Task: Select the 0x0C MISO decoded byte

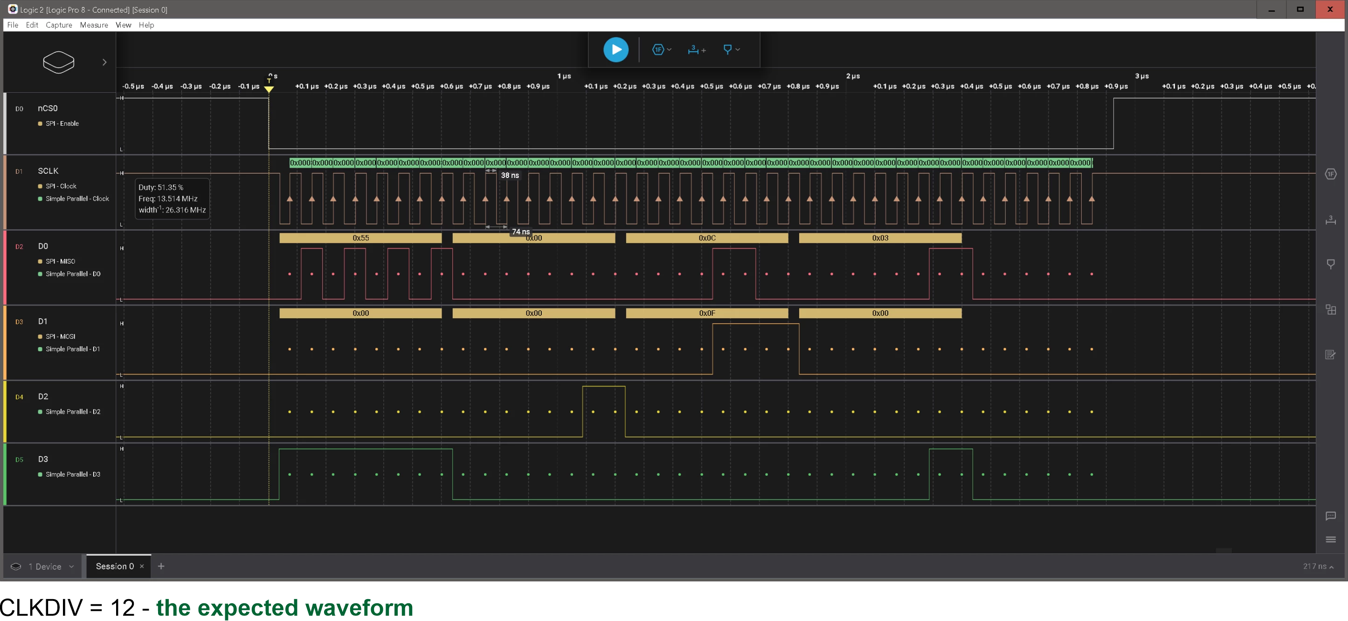Action: (707, 238)
